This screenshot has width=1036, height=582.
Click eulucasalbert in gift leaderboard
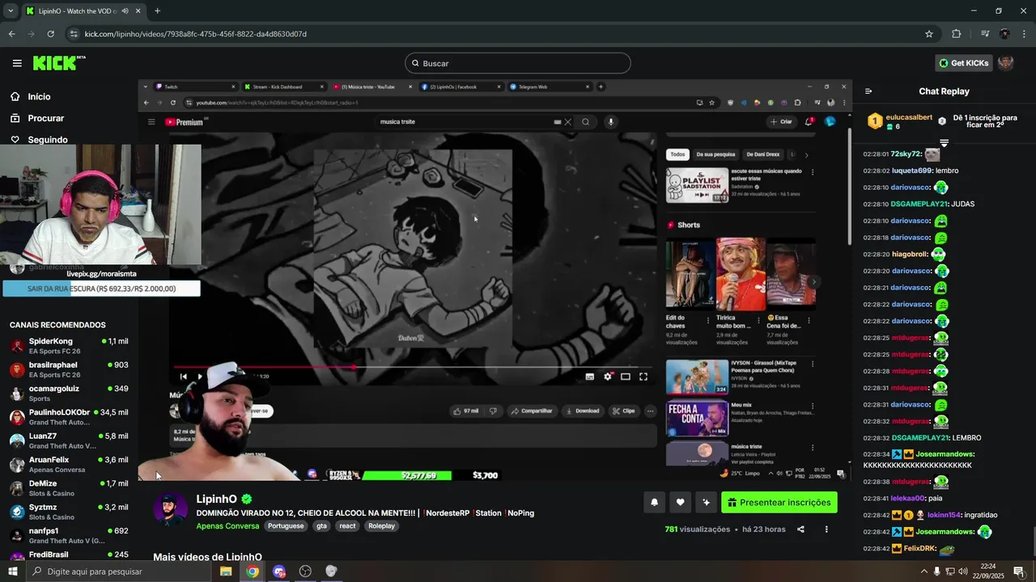point(909,117)
